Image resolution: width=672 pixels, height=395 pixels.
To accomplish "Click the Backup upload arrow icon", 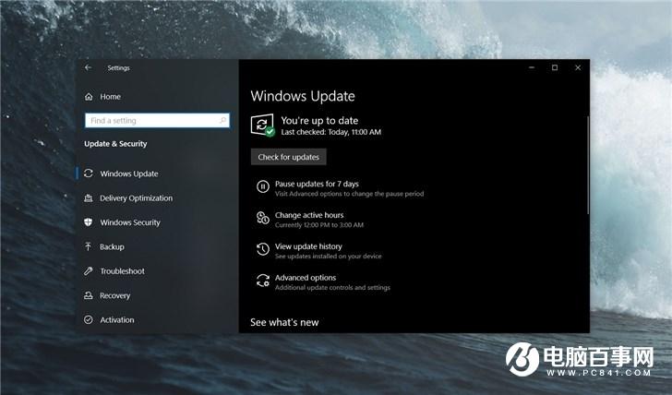I will [x=89, y=246].
